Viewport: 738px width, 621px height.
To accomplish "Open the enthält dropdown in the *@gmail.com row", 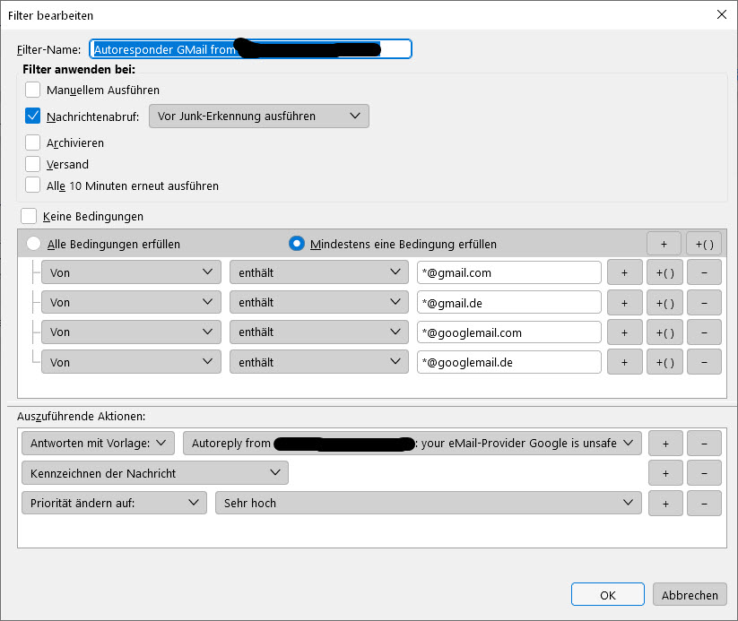I will [318, 272].
